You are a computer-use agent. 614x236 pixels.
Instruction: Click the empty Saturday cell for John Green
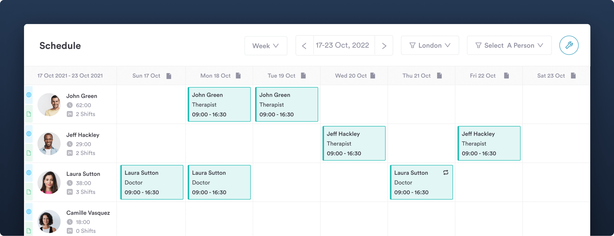pyautogui.click(x=556, y=104)
